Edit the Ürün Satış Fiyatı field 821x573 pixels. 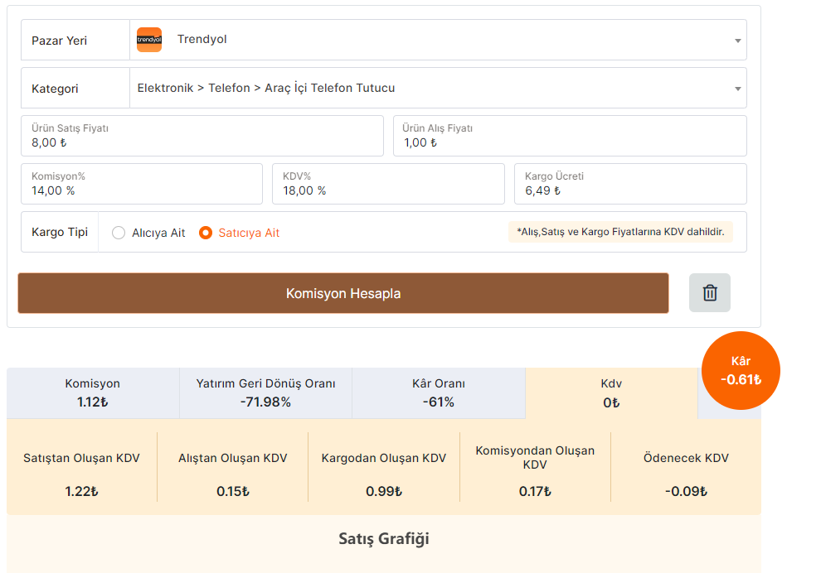202,136
